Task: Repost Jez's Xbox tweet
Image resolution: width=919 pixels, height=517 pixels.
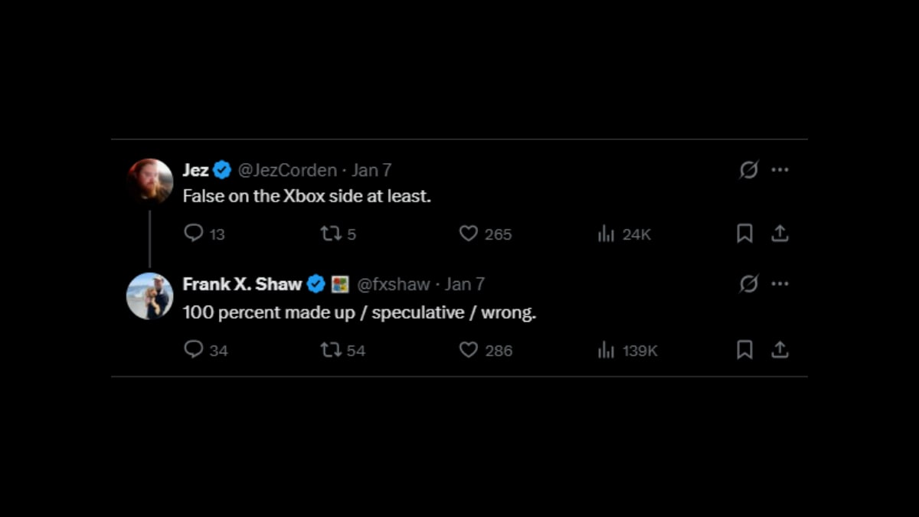Action: (331, 234)
